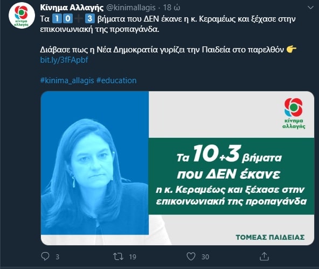Retweet this post using the arrows icon

pyautogui.click(x=118, y=257)
